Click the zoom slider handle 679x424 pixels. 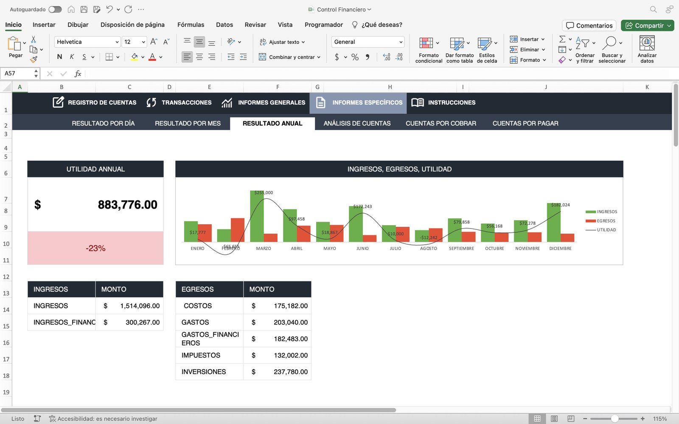614,418
